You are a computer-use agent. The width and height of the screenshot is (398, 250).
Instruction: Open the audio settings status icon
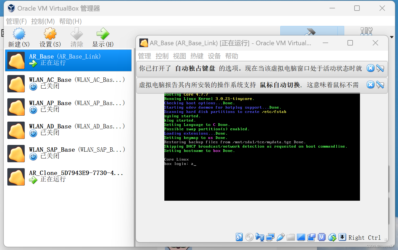[x=260, y=237]
